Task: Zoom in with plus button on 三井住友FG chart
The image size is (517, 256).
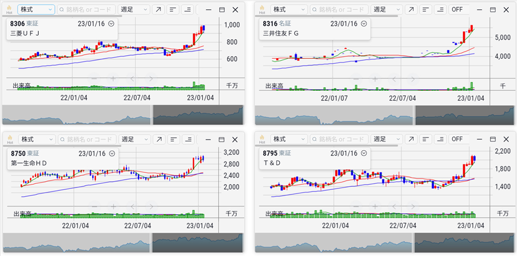Action: (375, 78)
